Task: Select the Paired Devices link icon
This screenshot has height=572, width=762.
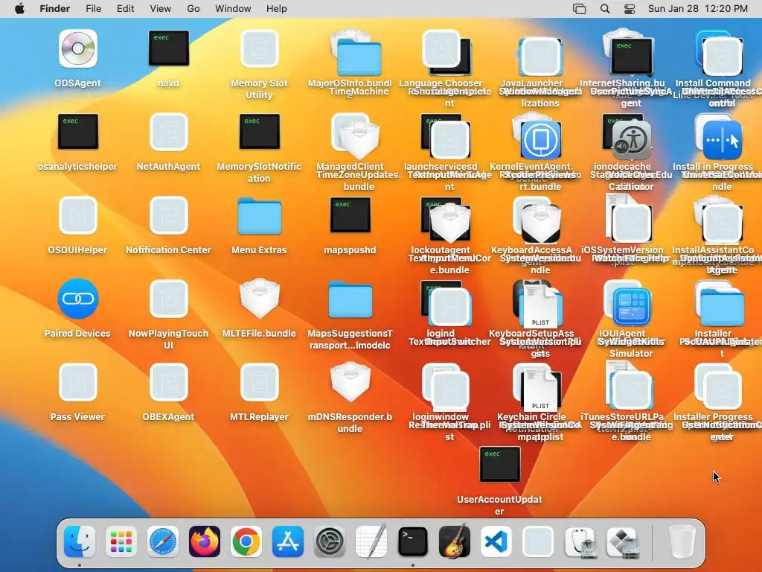Action: click(x=77, y=299)
